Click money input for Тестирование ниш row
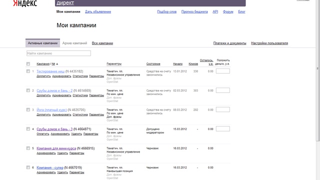Image resolution: width=320 pixels, height=180 pixels. pyautogui.click(x=223, y=71)
